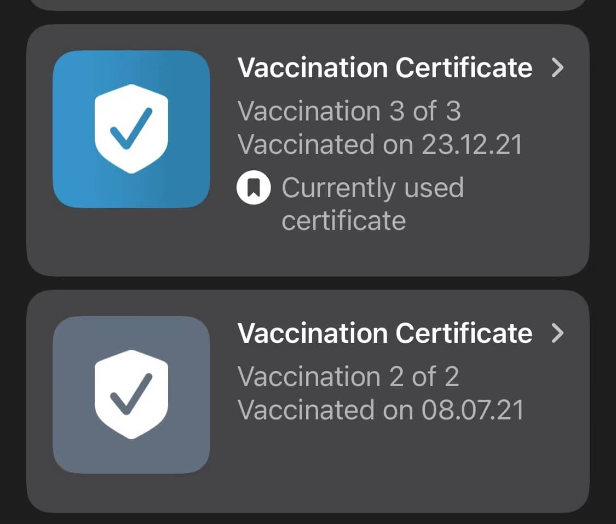Tap the gray checkmark inside the shield
Image resolution: width=616 pixels, height=524 pixels.
click(131, 394)
